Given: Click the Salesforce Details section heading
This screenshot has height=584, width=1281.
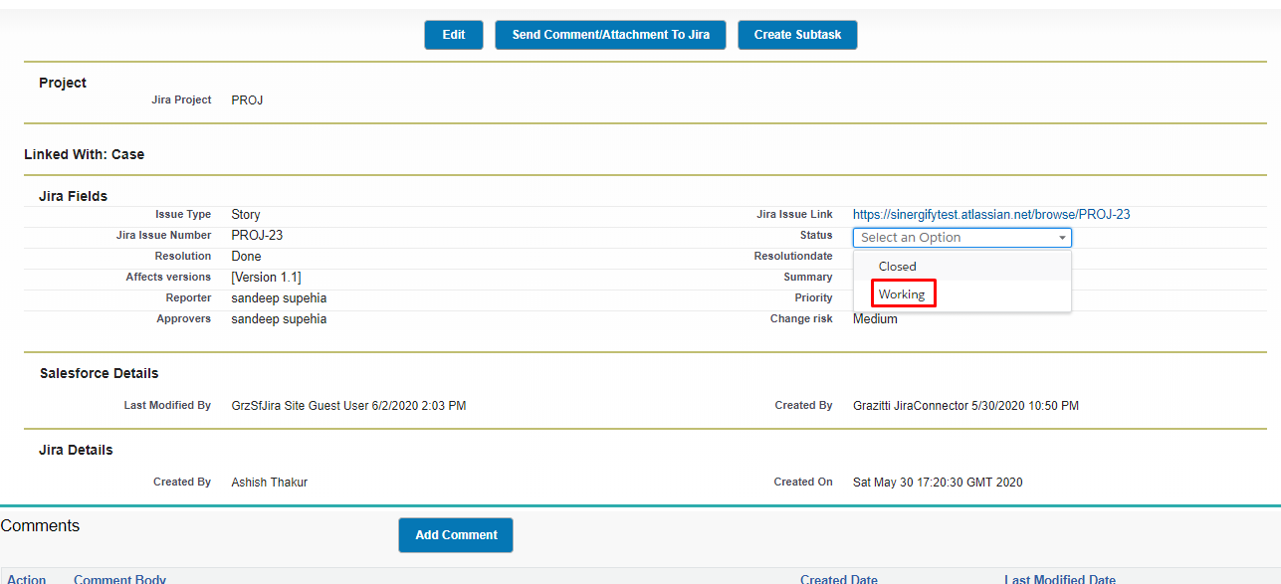Looking at the screenshot, I should click(99, 373).
